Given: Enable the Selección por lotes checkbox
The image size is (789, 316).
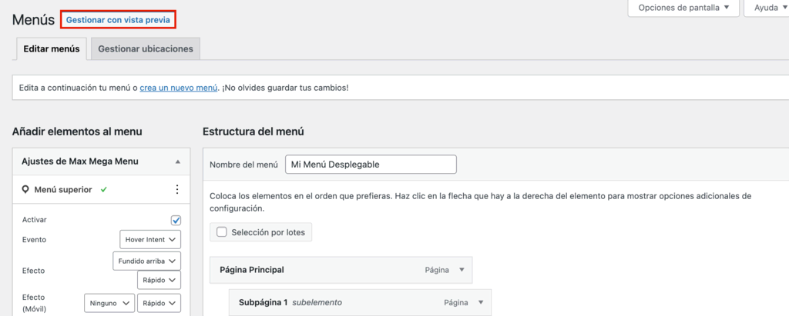Looking at the screenshot, I should click(x=222, y=232).
